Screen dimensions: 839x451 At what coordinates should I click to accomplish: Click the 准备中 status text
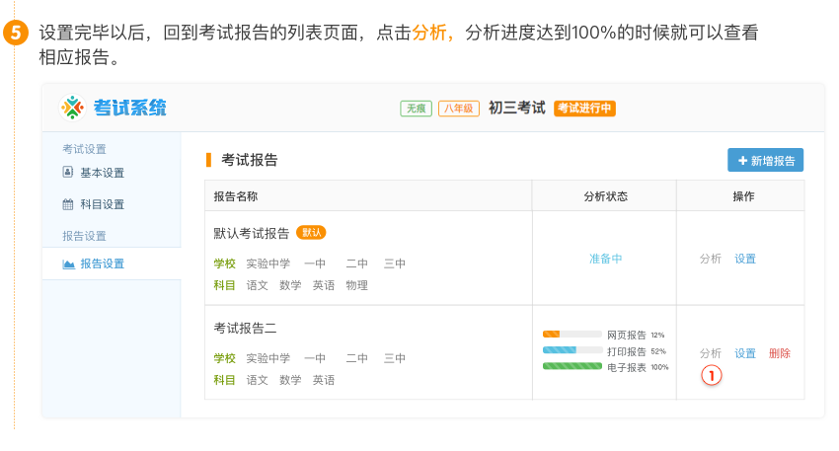pos(605,259)
